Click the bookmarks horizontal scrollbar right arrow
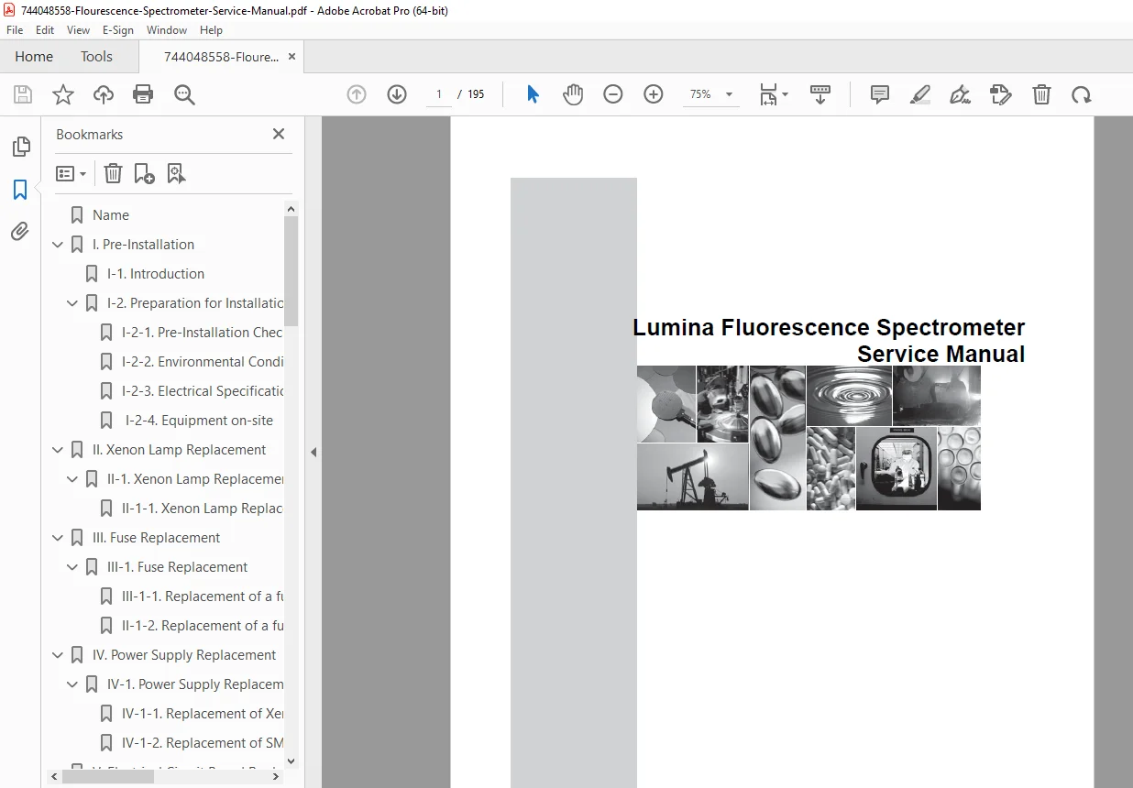Image resolution: width=1133 pixels, height=788 pixels. click(276, 776)
